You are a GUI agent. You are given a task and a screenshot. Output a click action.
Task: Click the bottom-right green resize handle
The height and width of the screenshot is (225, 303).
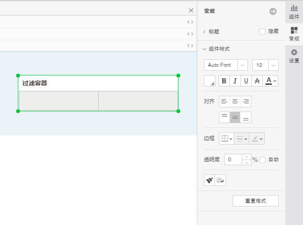click(x=178, y=111)
